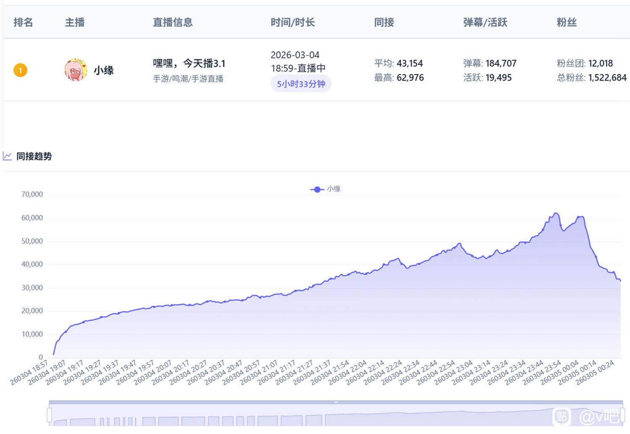Click the Tieba 贴 watermark icon
Image resolution: width=630 pixels, height=434 pixels.
click(561, 416)
